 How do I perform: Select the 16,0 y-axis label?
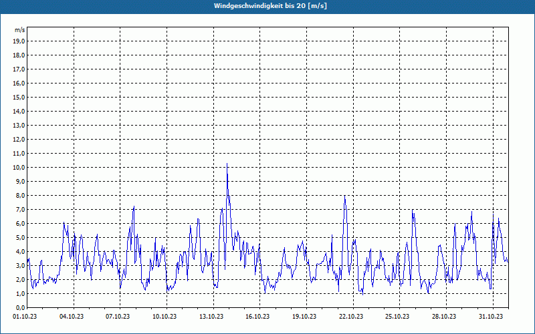19,83
